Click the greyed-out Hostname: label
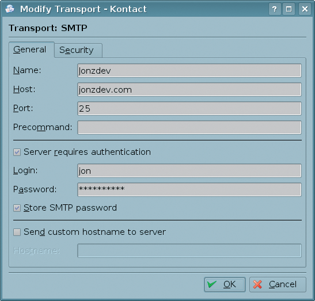Screen dimensions: 315x301 tap(36, 250)
